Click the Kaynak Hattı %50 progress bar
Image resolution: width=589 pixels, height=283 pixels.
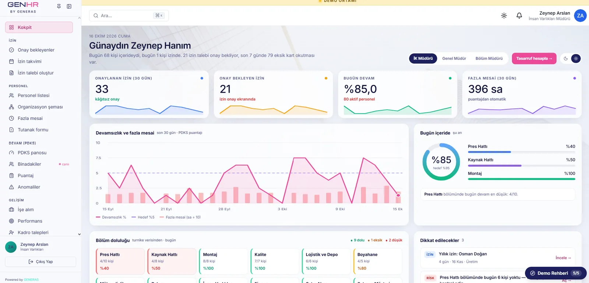point(521,165)
